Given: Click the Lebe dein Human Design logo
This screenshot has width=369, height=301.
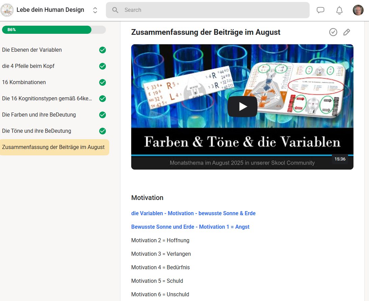Looking at the screenshot, I should point(7,10).
